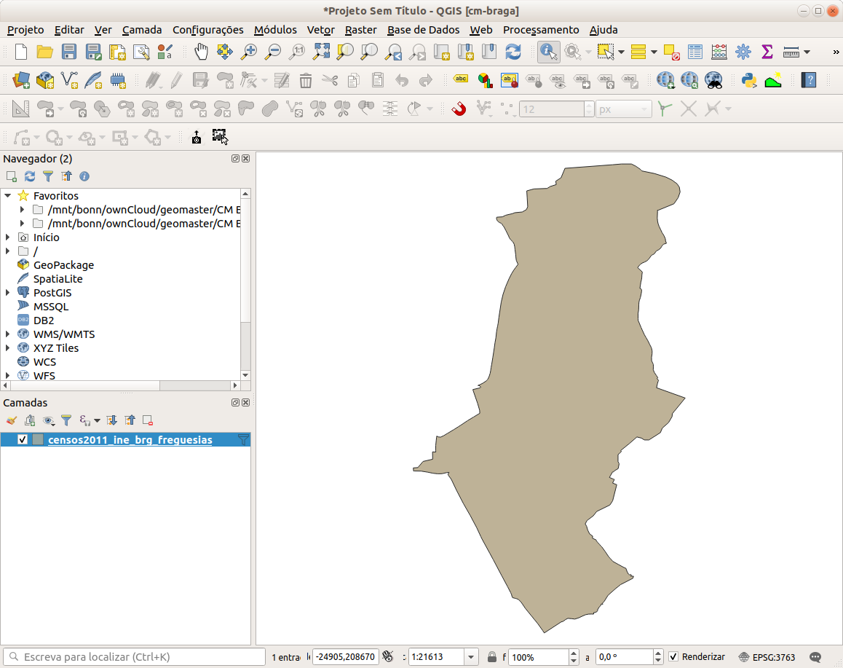The height and width of the screenshot is (668, 843).
Task: Enable snapping with the magnet icon
Action: [x=459, y=109]
